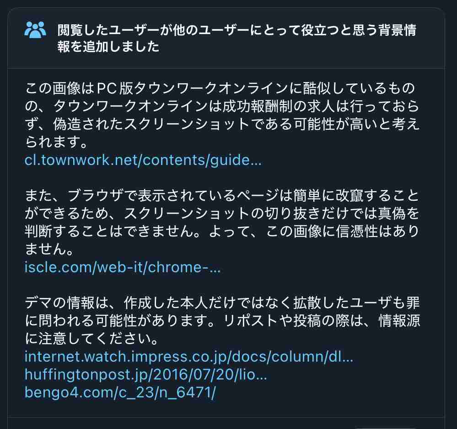
Task: Follow the bengo4.com n_6471 link
Action: [x=120, y=392]
